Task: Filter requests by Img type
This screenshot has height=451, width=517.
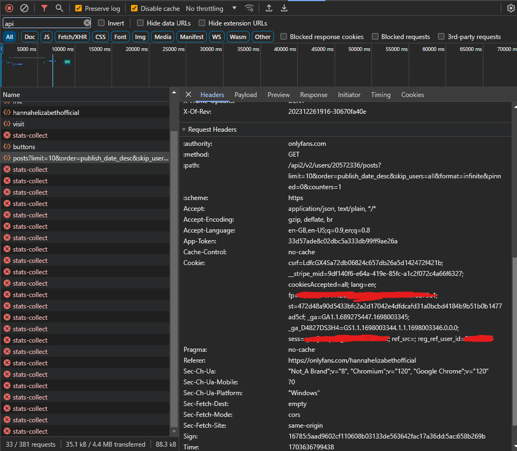Action: [140, 37]
